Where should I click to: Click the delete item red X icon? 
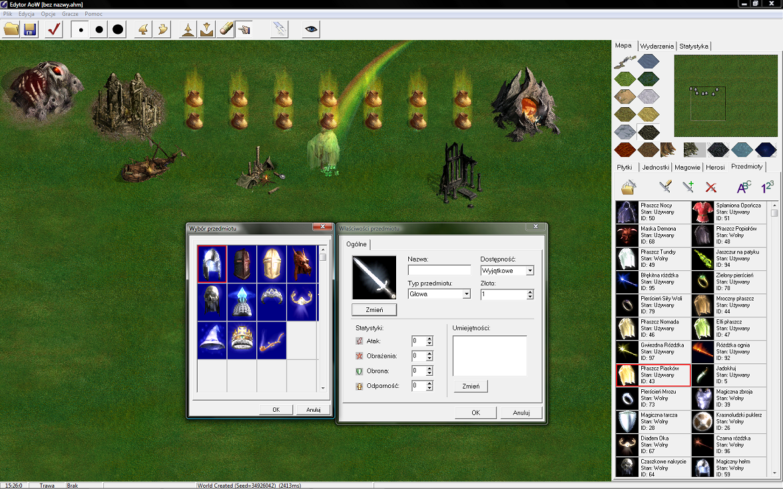click(x=711, y=188)
